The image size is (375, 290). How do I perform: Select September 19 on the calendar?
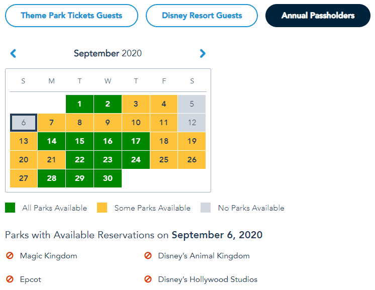(x=192, y=141)
